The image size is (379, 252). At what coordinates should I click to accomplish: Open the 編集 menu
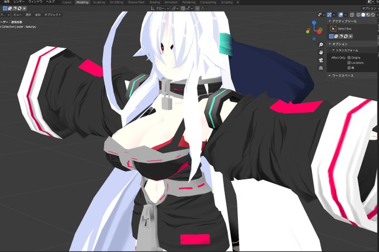(x=7, y=2)
